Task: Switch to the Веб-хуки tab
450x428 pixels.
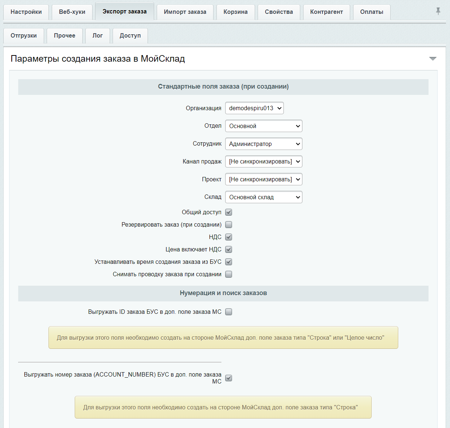Action: click(72, 12)
